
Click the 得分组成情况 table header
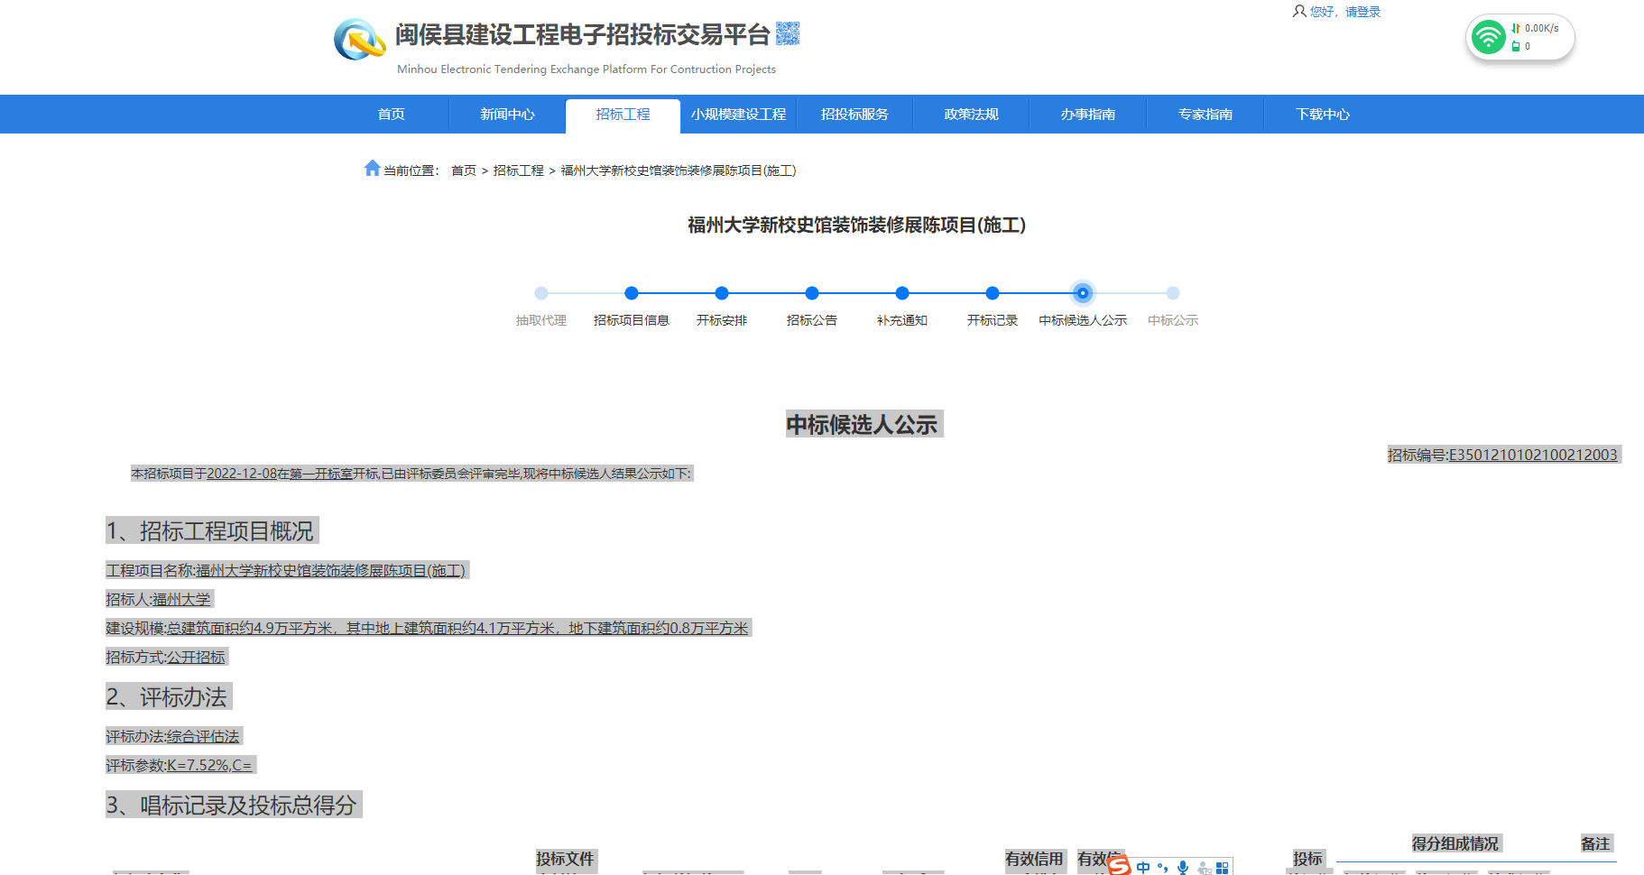coord(1455,843)
